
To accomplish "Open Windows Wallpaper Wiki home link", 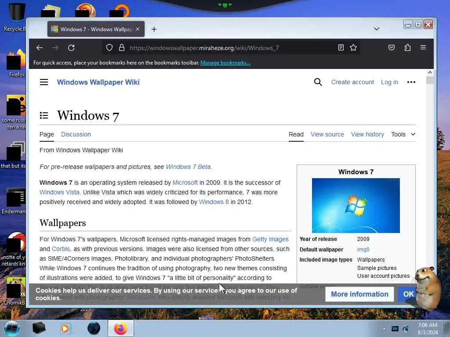I will click(98, 82).
